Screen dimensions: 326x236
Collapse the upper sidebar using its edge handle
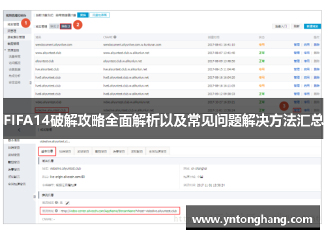click(x=31, y=83)
